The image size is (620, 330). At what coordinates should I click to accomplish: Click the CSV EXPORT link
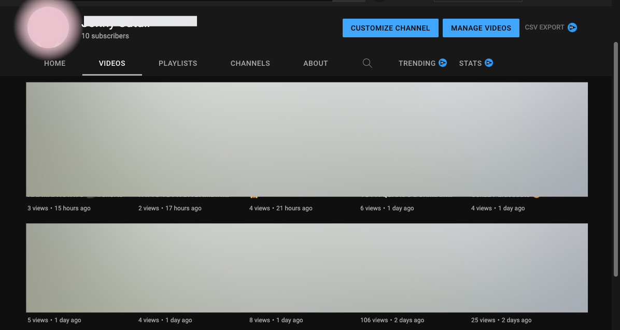pos(544,27)
